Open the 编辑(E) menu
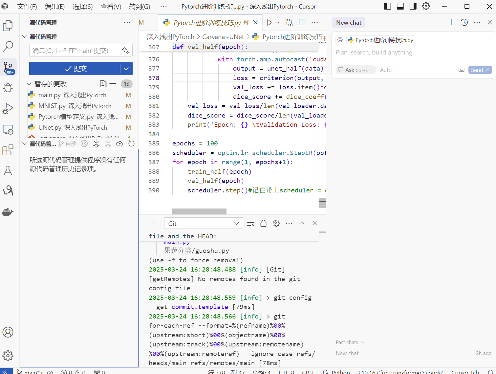This screenshot has height=374, width=496. click(55, 7)
